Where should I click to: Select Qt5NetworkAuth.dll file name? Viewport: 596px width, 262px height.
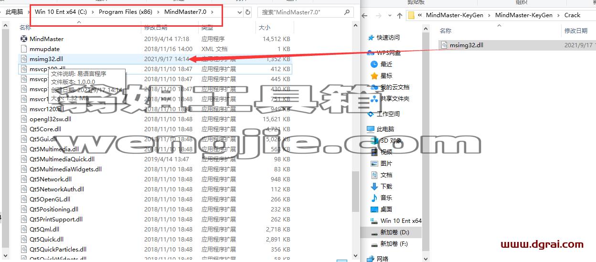57,189
